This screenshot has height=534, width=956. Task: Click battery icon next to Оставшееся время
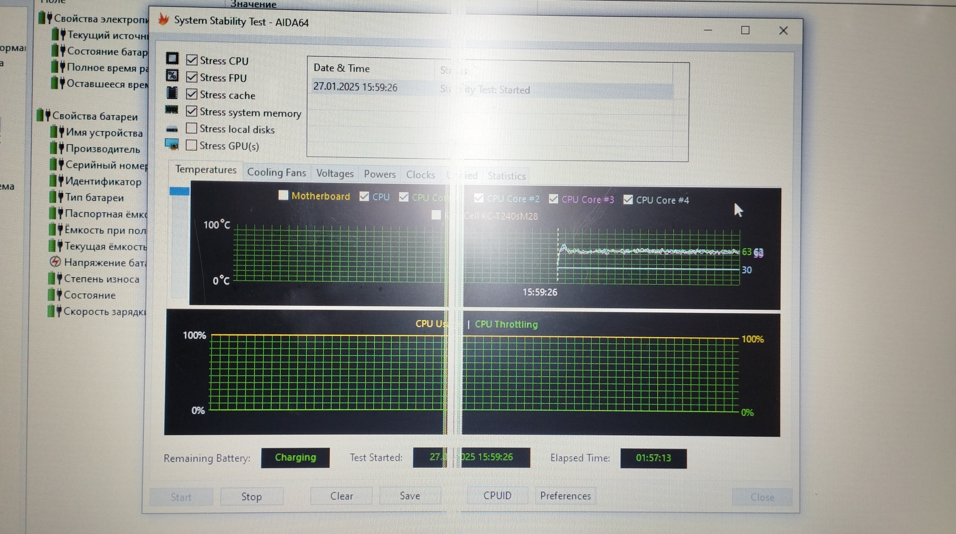(58, 83)
